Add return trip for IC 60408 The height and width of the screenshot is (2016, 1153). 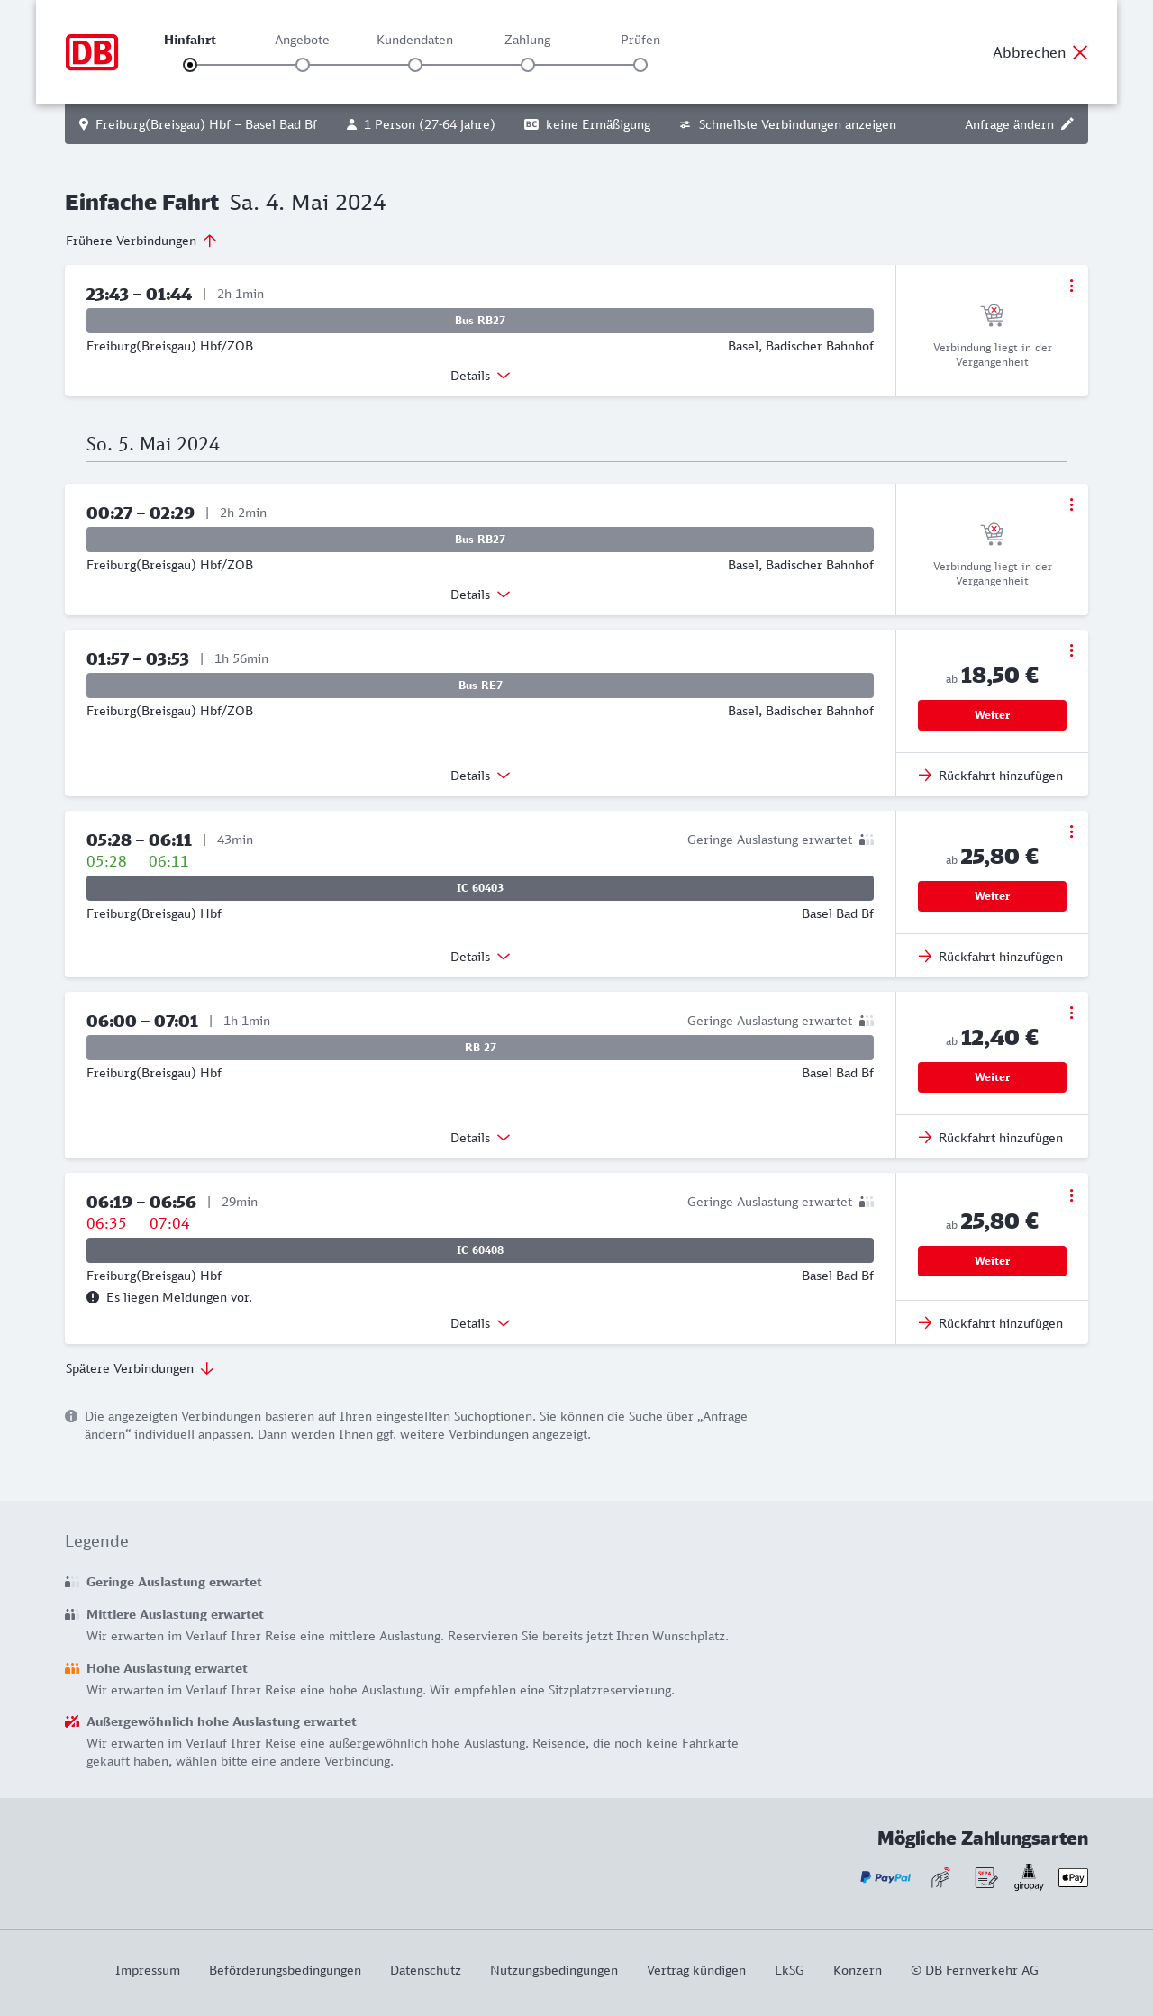[x=991, y=1323]
